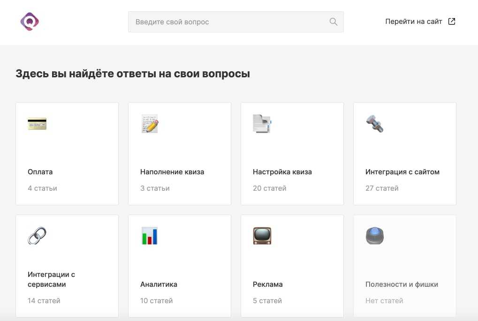The image size is (478, 321).
Task: Click the credit card icon for Оплата
Action: coord(37,124)
